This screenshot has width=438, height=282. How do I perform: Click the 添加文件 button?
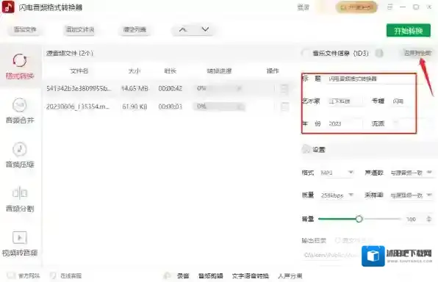25,29
